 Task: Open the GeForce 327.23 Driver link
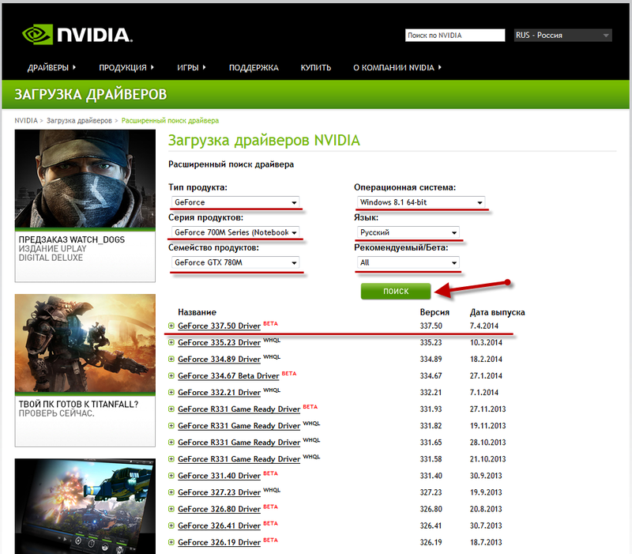(x=219, y=492)
